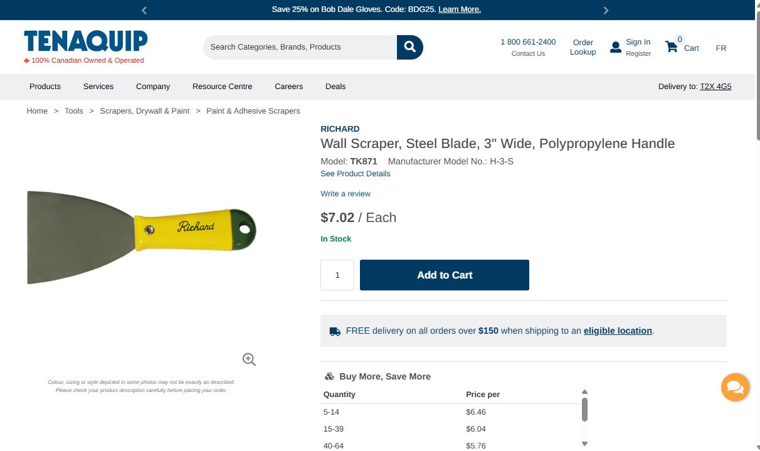Expand See Product Details
Viewport: 760px width, 451px height.
pos(355,173)
